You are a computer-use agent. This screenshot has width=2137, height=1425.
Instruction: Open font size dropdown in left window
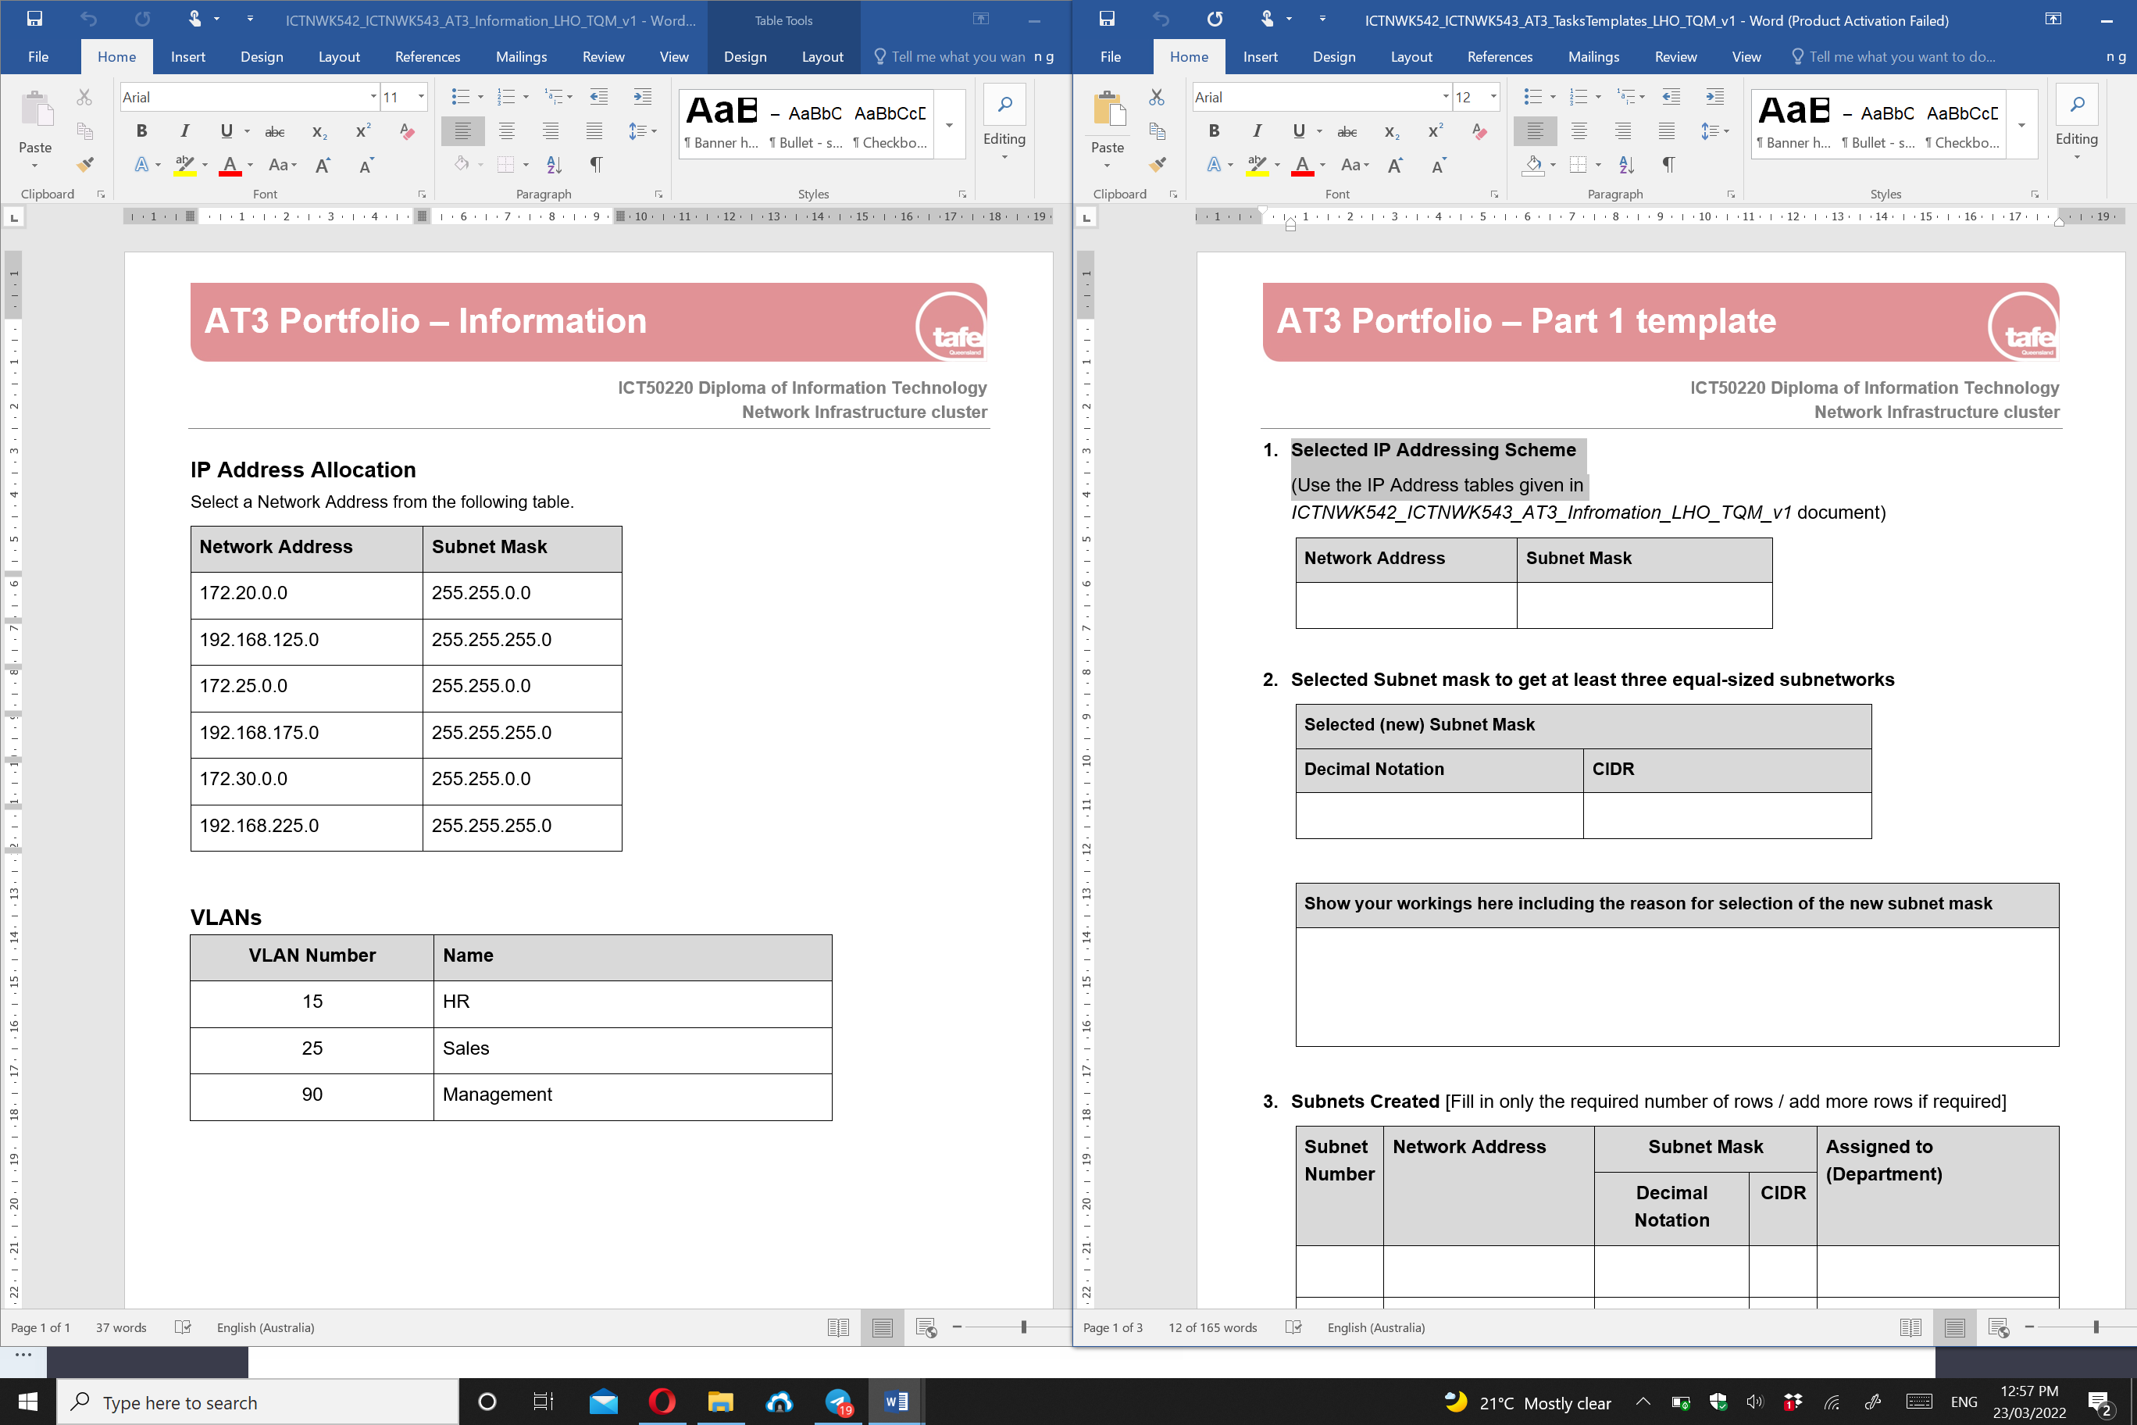421,96
